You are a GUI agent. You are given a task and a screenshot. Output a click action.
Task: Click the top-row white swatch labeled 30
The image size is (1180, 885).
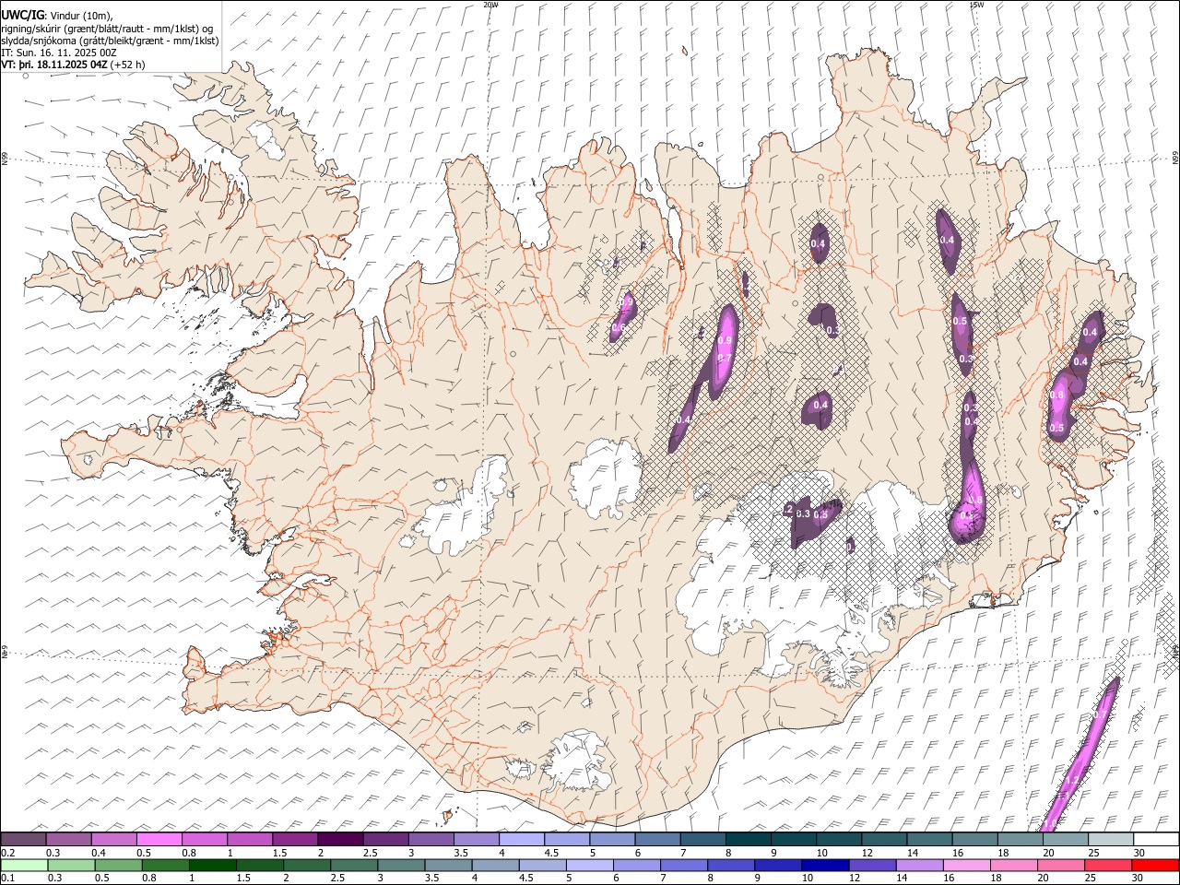pyautogui.click(x=1157, y=839)
